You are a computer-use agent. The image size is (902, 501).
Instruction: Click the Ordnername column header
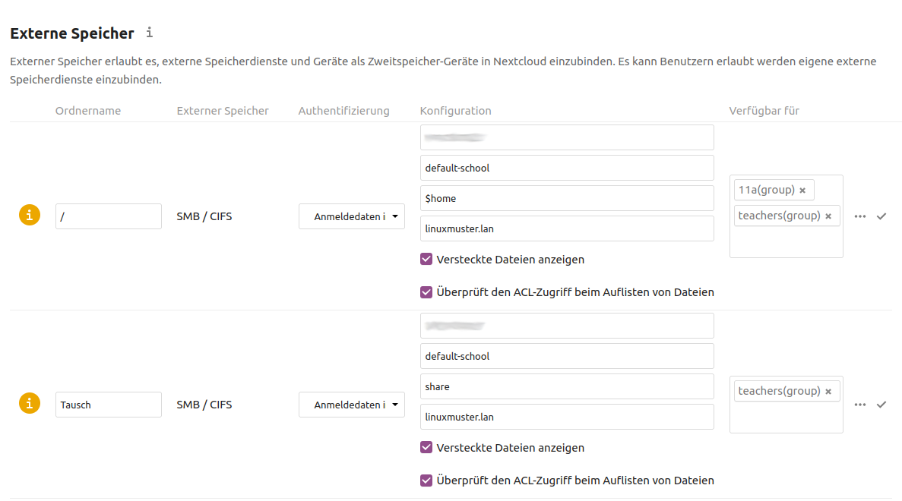[88, 111]
